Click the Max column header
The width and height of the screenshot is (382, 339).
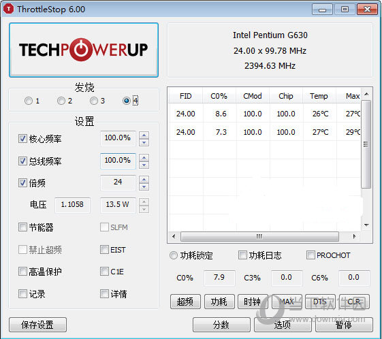(x=349, y=96)
